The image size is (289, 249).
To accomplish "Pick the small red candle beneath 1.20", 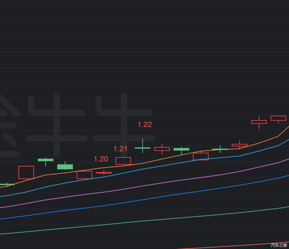I will [104, 172].
